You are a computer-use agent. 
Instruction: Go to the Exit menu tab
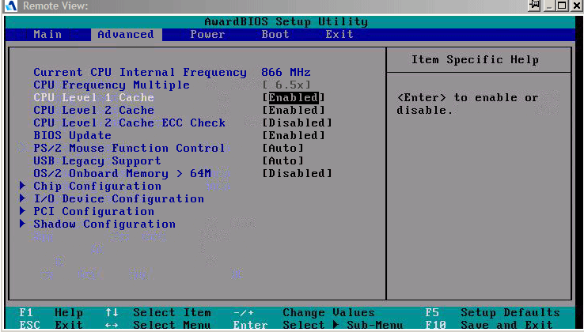click(339, 35)
